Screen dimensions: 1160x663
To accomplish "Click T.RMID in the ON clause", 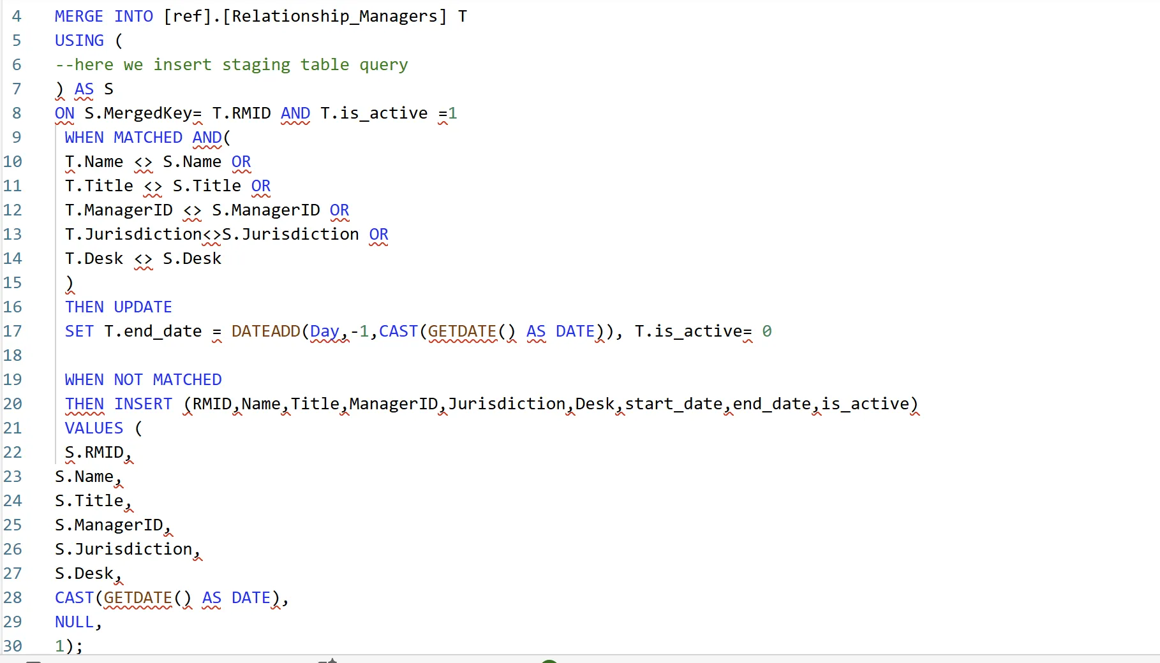I will (x=241, y=113).
